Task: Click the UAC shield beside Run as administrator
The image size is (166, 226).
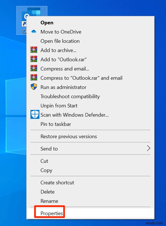Action: pyautogui.click(x=34, y=87)
